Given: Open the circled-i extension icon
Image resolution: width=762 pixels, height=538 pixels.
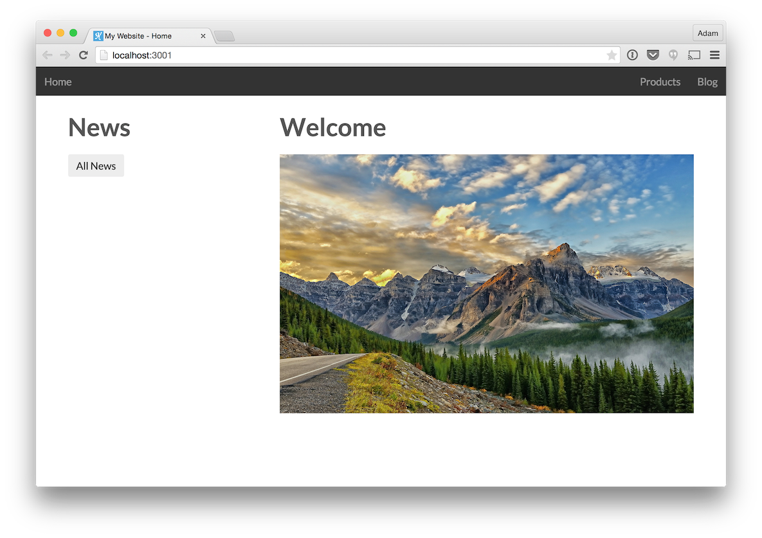Looking at the screenshot, I should tap(632, 55).
